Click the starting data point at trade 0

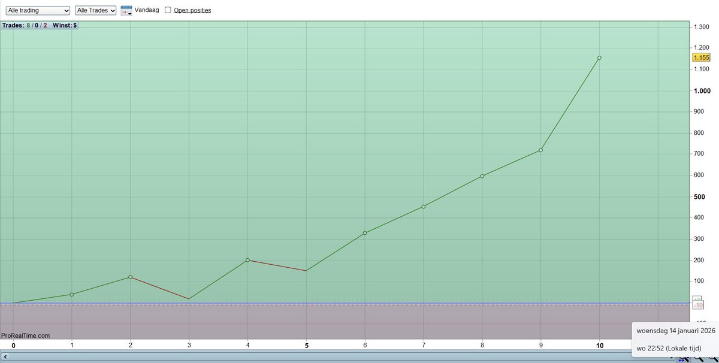click(13, 303)
